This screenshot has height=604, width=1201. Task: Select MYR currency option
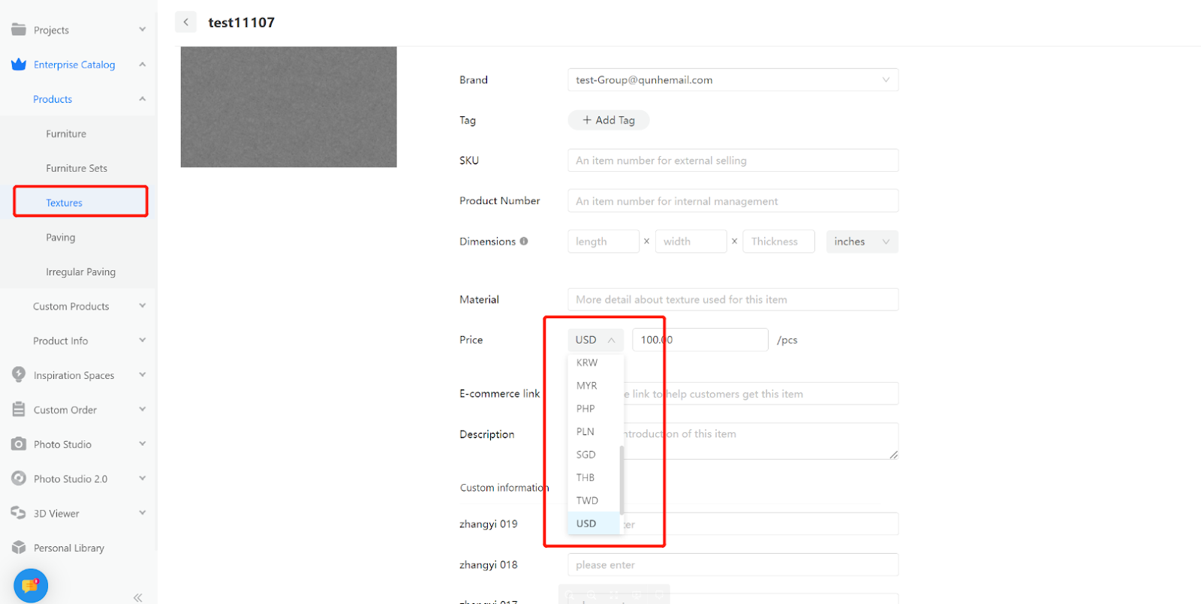tap(594, 386)
